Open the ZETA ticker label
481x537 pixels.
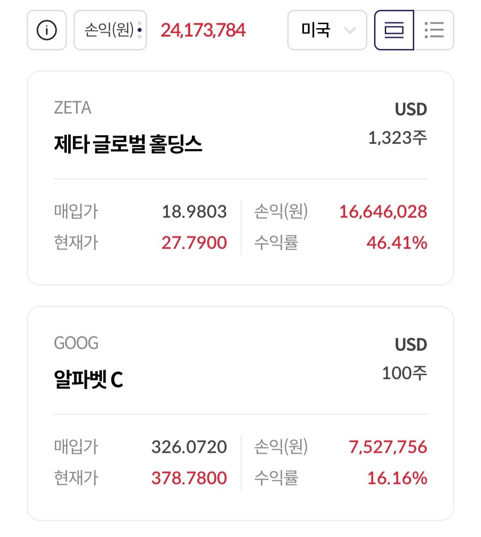73,108
